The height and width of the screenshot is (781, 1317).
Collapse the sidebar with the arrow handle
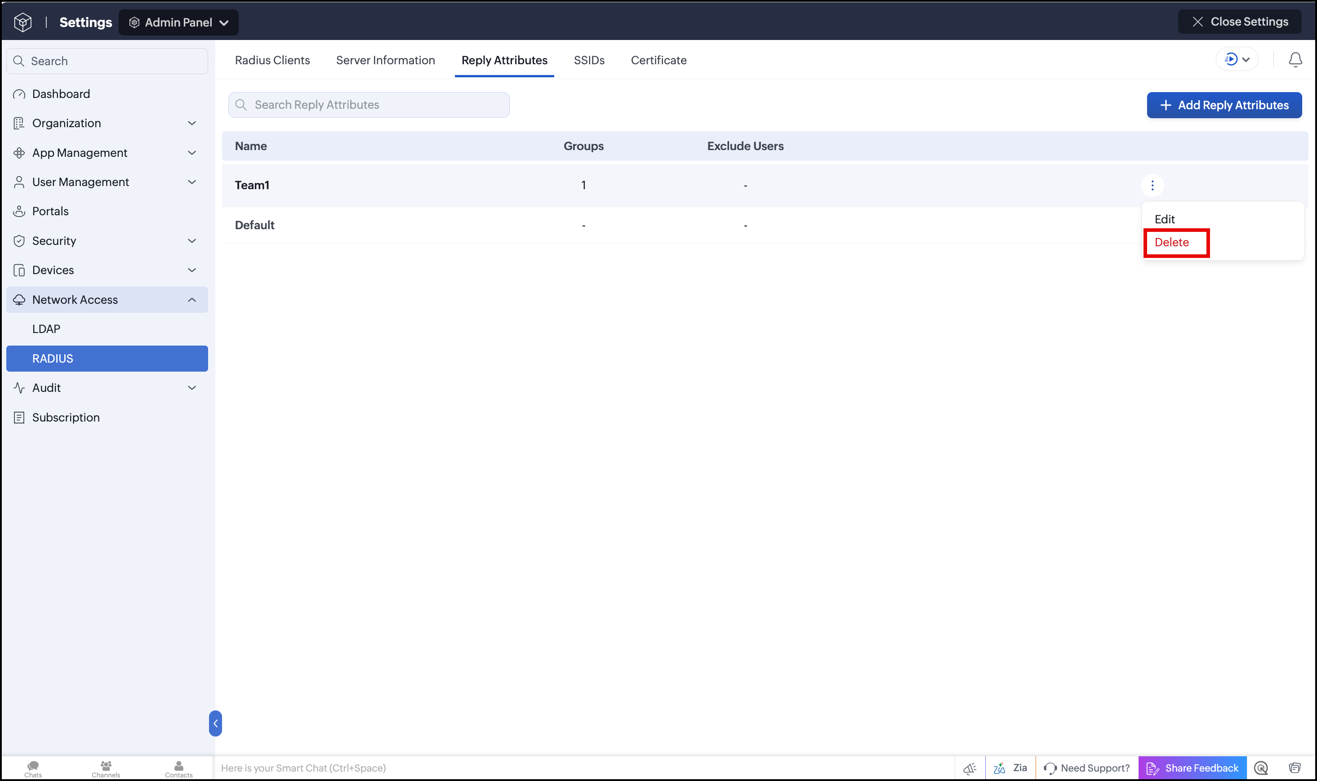click(215, 723)
